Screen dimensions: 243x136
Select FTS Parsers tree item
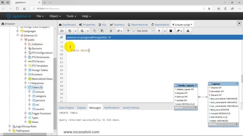(x=38, y=61)
